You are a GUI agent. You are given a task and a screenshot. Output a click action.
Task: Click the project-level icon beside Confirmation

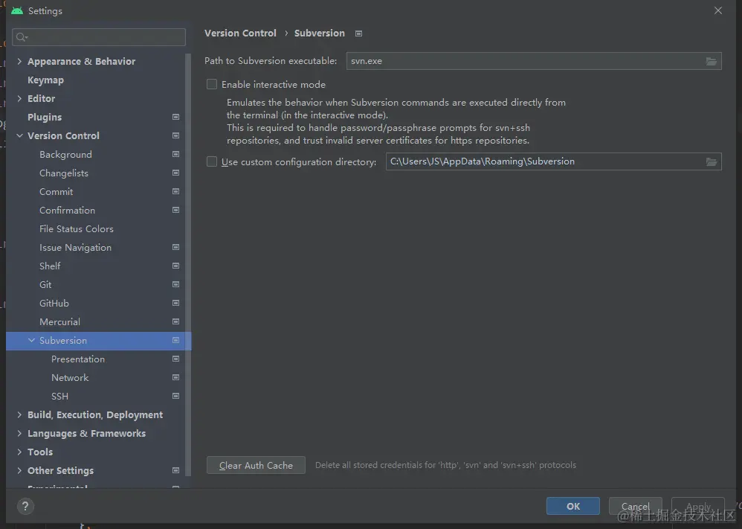tap(175, 210)
